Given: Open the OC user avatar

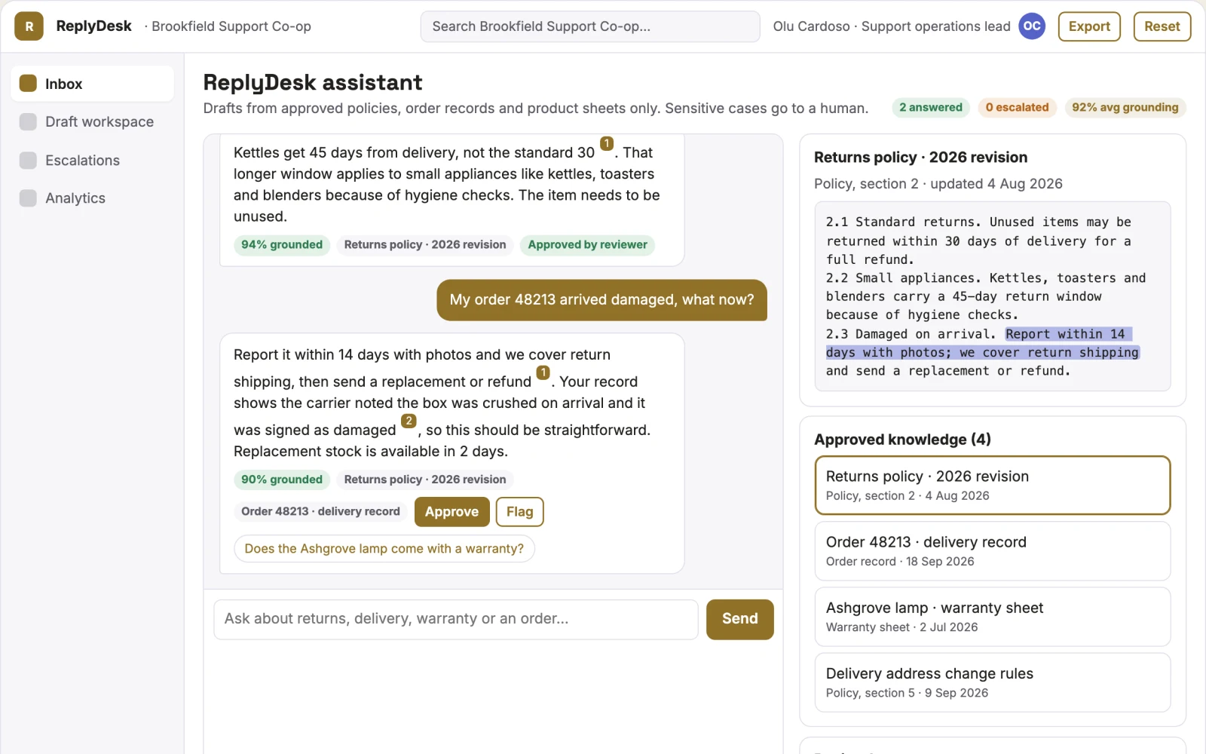Looking at the screenshot, I should 1032,26.
